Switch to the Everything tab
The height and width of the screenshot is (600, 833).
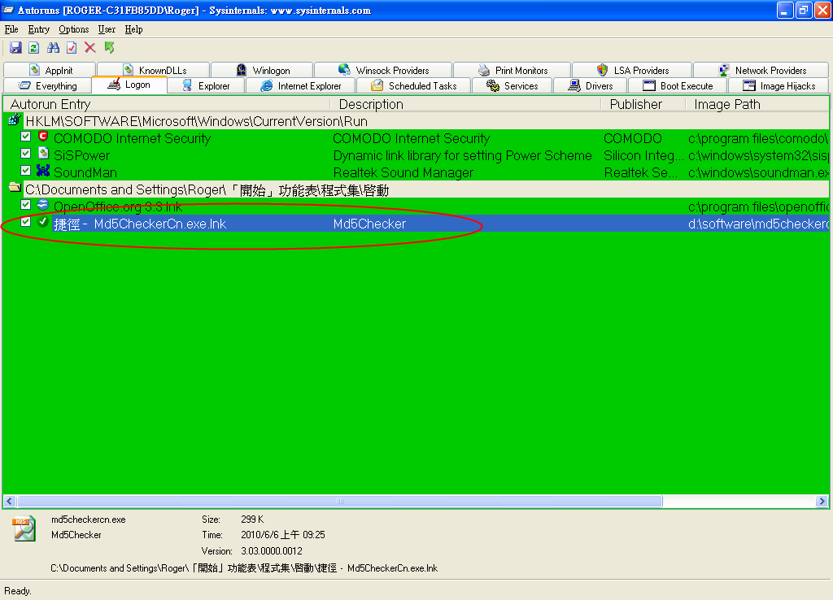click(48, 85)
